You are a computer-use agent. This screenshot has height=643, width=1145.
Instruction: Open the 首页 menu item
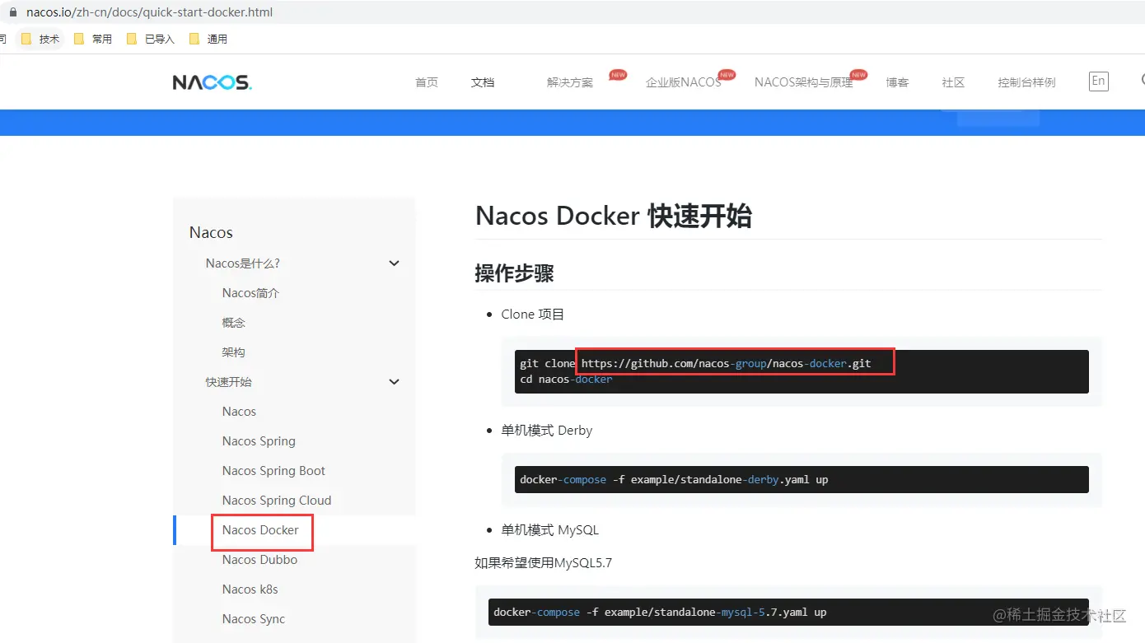pos(426,82)
